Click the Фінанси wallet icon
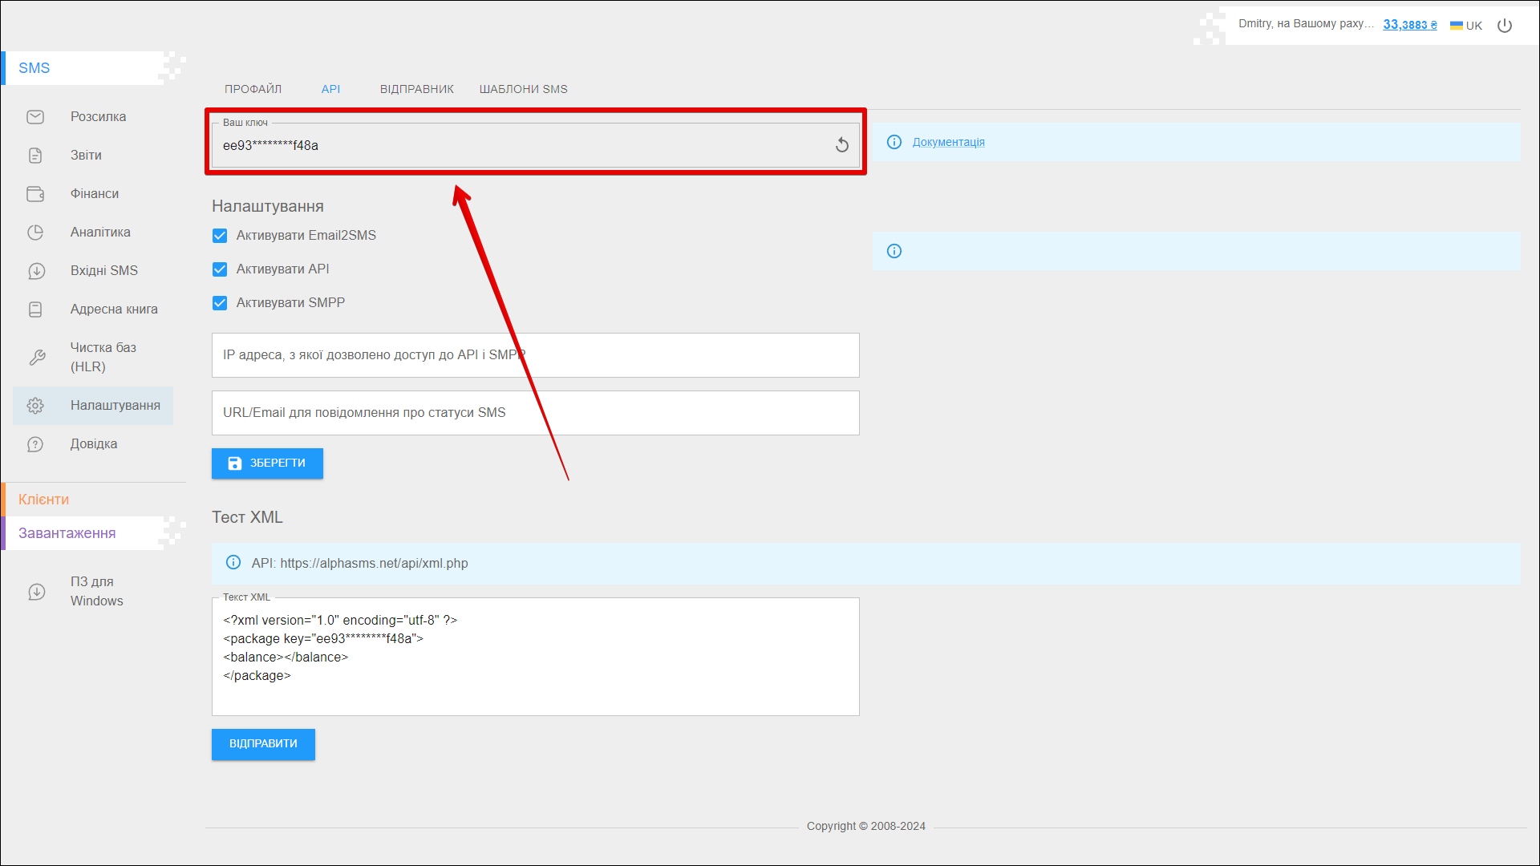Screen dimensions: 1540x866 point(35,194)
